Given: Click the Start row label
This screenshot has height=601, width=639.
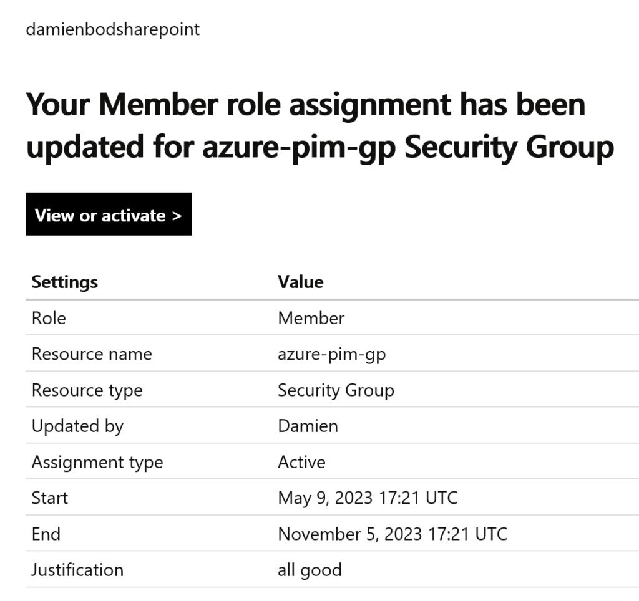Looking at the screenshot, I should [x=50, y=498].
